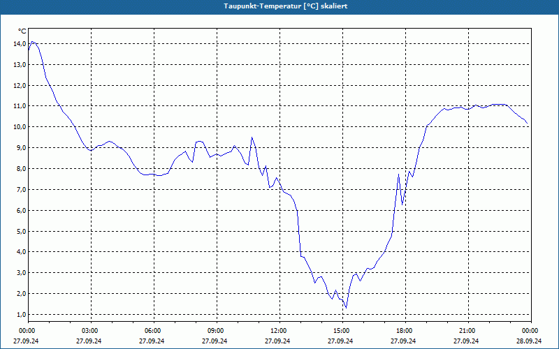Screen dimensions: 559x349
Task: Select the 6,0 y-axis value
Action: click(x=21, y=210)
